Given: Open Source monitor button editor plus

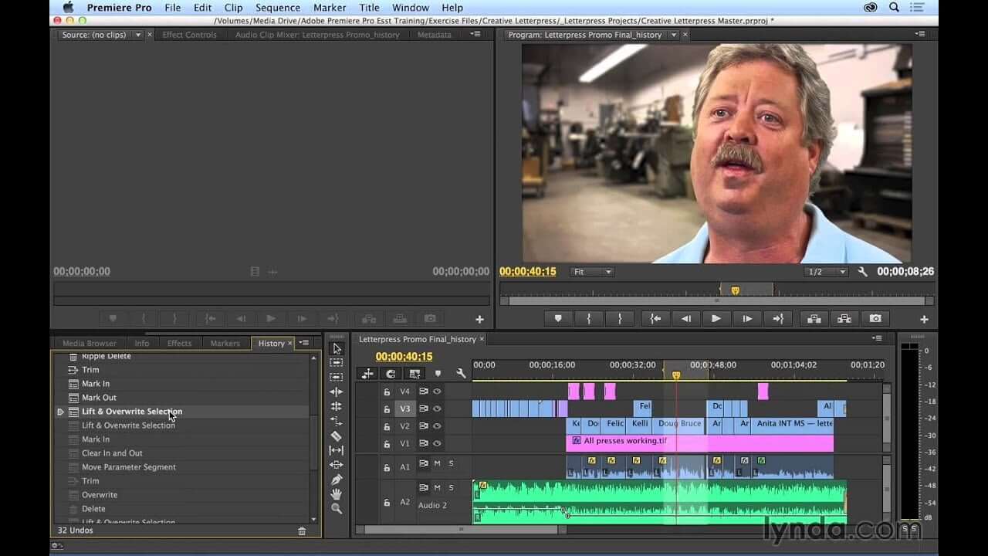Looking at the screenshot, I should [479, 319].
